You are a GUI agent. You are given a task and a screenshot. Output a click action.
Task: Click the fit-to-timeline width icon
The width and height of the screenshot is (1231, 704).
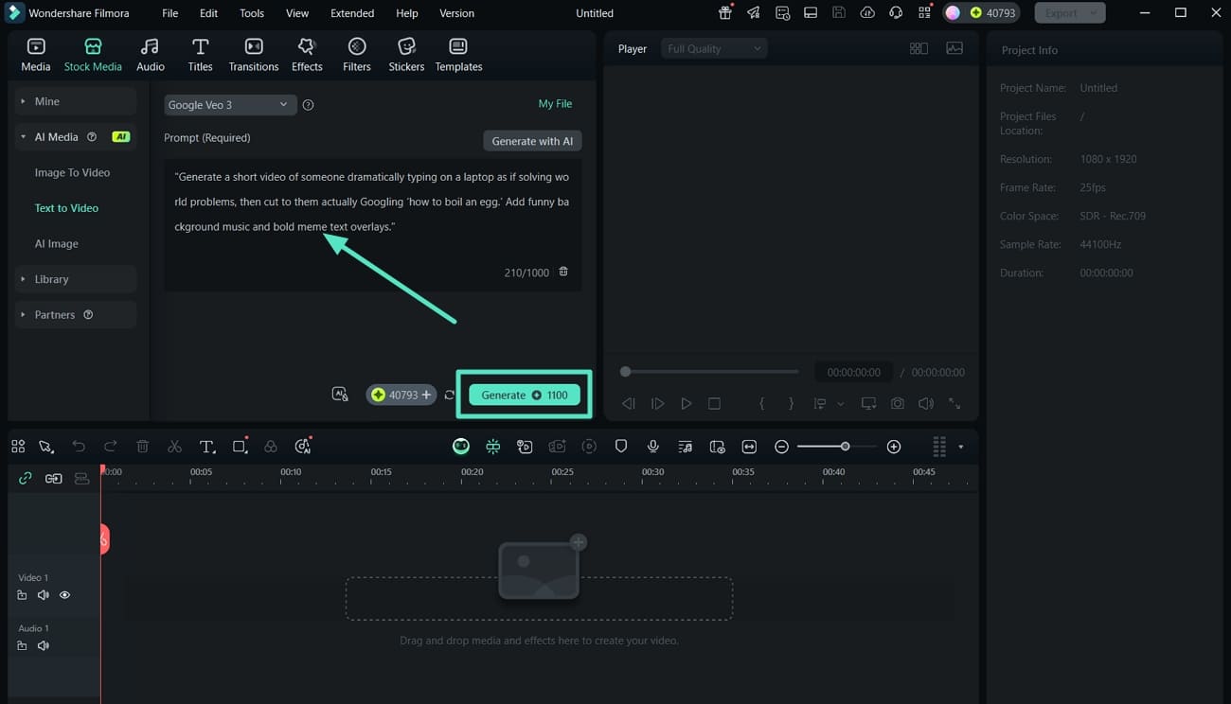(749, 447)
